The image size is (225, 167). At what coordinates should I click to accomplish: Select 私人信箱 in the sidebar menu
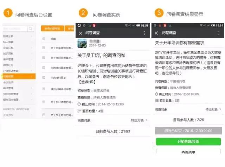[8, 42]
